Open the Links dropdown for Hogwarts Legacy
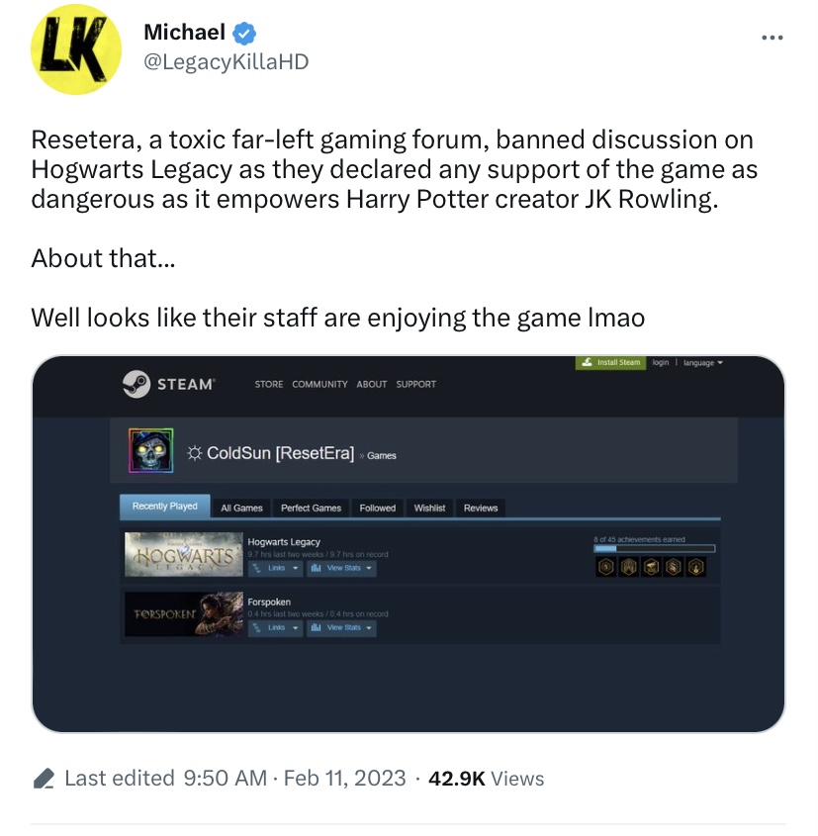The width and height of the screenshot is (818, 836). tap(276, 568)
